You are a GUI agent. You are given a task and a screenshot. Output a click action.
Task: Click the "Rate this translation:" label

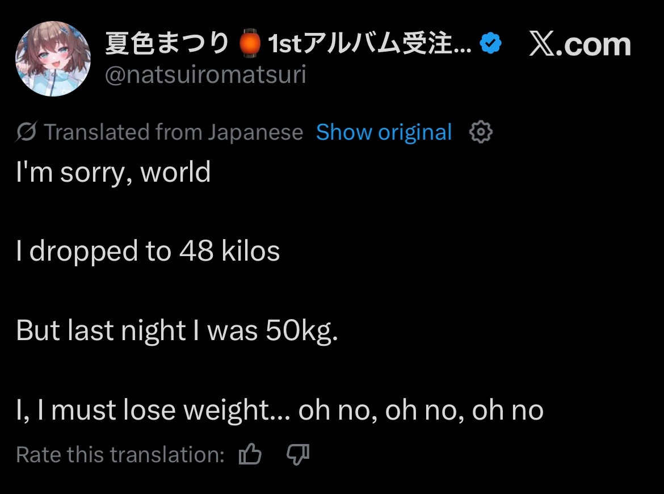[x=120, y=455]
